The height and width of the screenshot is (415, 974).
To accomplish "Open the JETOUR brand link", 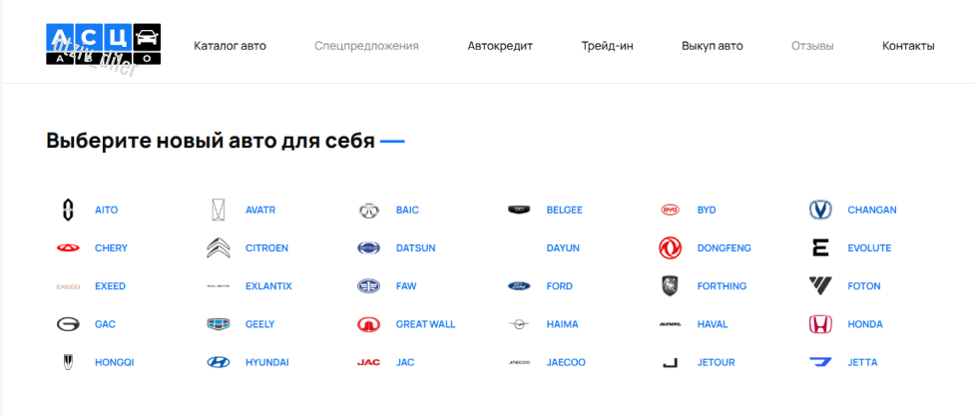I will click(x=717, y=362).
